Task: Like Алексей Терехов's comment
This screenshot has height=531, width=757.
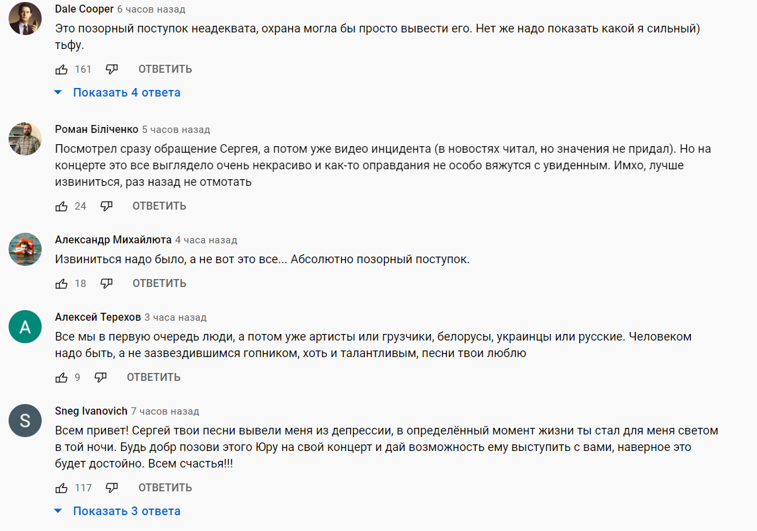Action: coord(61,378)
